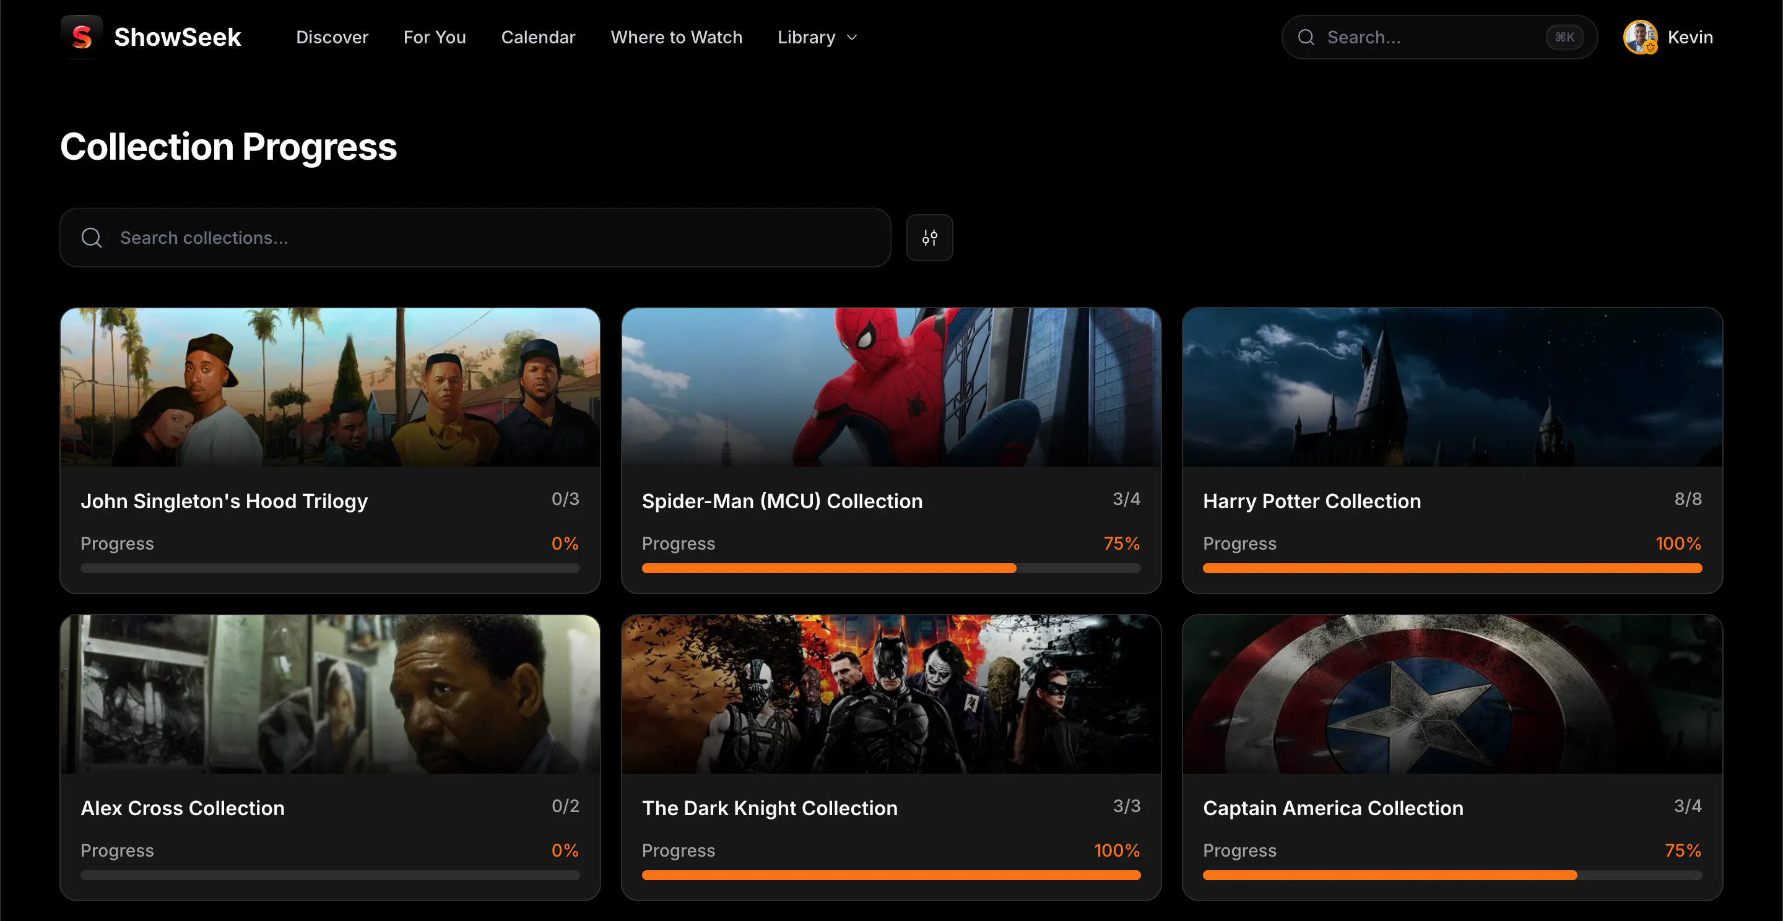Image resolution: width=1783 pixels, height=921 pixels.
Task: Open The Dark Knight Collection poster
Action: 891,694
